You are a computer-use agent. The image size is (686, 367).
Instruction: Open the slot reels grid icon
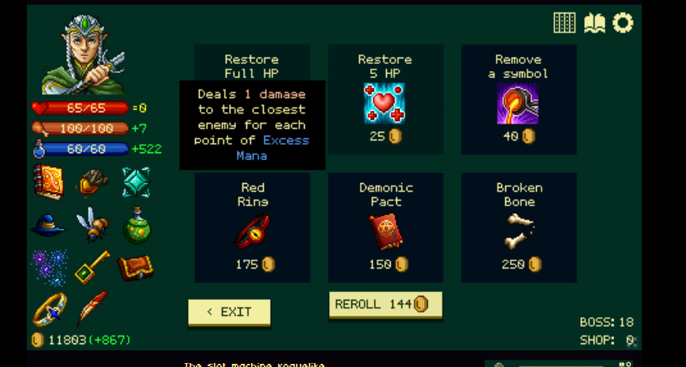[x=564, y=23]
